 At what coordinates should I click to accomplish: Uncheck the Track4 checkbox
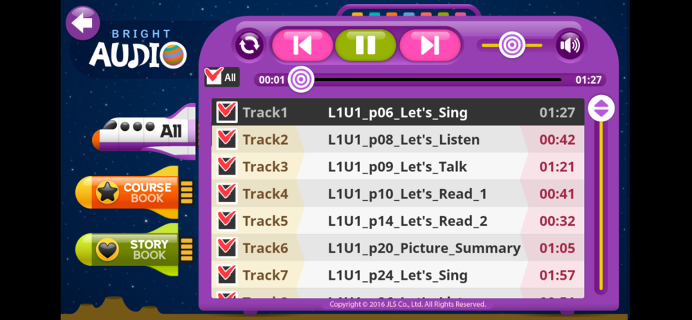coord(227,193)
